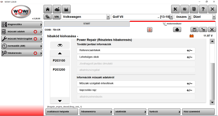
Task: Select fault code P203200
Action: 60,70
